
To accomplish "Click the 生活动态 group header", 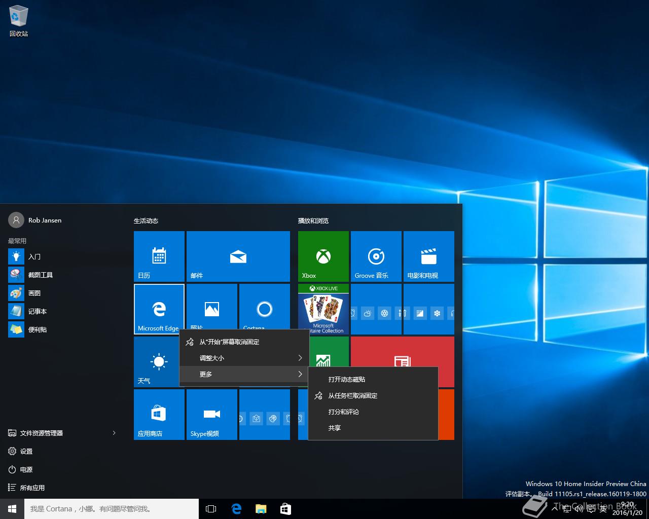I will point(146,221).
